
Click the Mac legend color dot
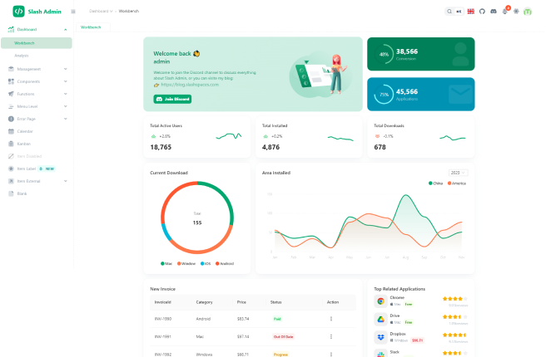[x=162, y=263]
